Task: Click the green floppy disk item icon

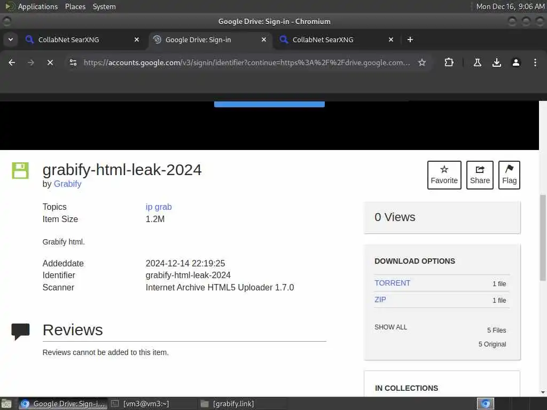Action: [x=20, y=170]
